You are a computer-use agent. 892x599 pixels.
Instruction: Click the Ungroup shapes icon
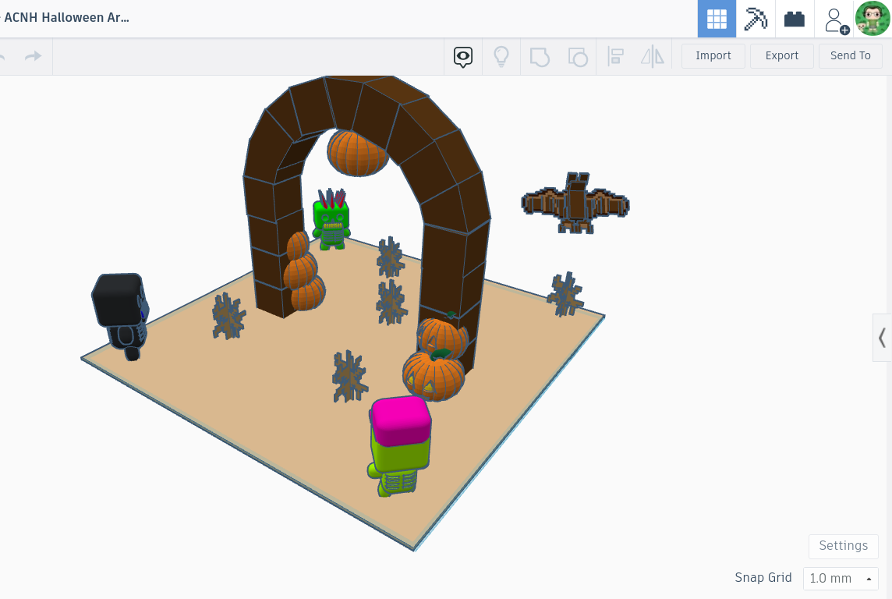[578, 56]
